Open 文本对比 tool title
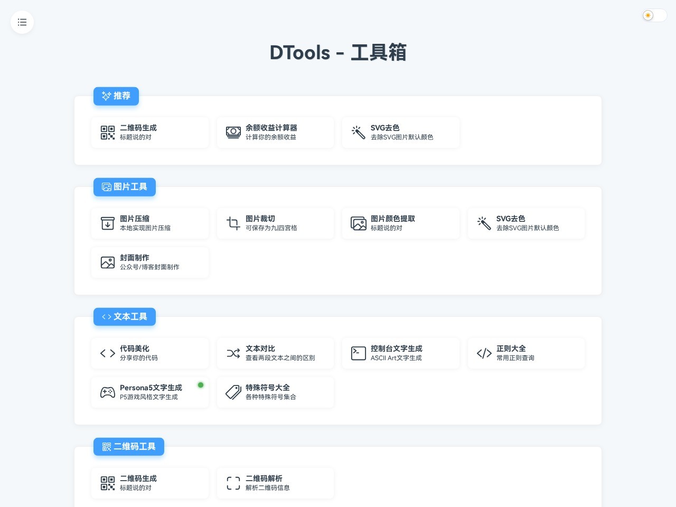The image size is (676, 507). point(260,349)
